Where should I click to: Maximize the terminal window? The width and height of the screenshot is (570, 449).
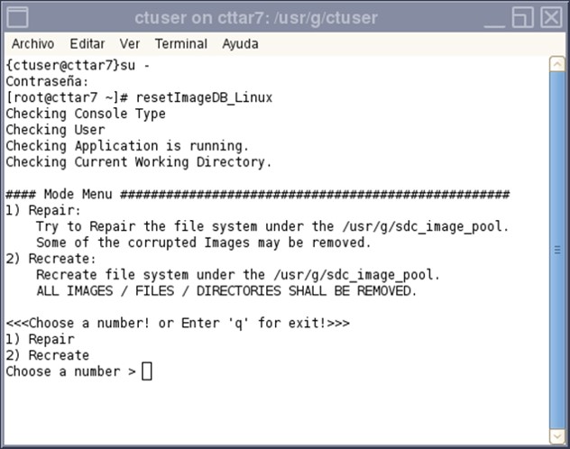click(x=523, y=16)
